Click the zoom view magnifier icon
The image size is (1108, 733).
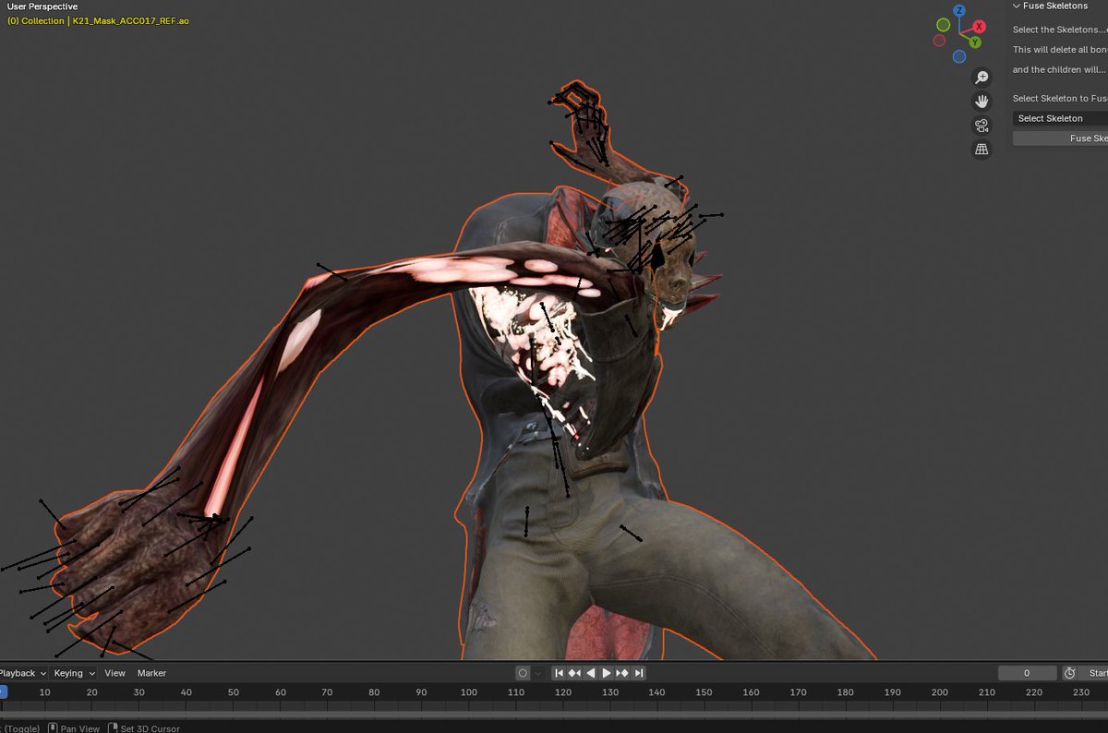pos(982,78)
